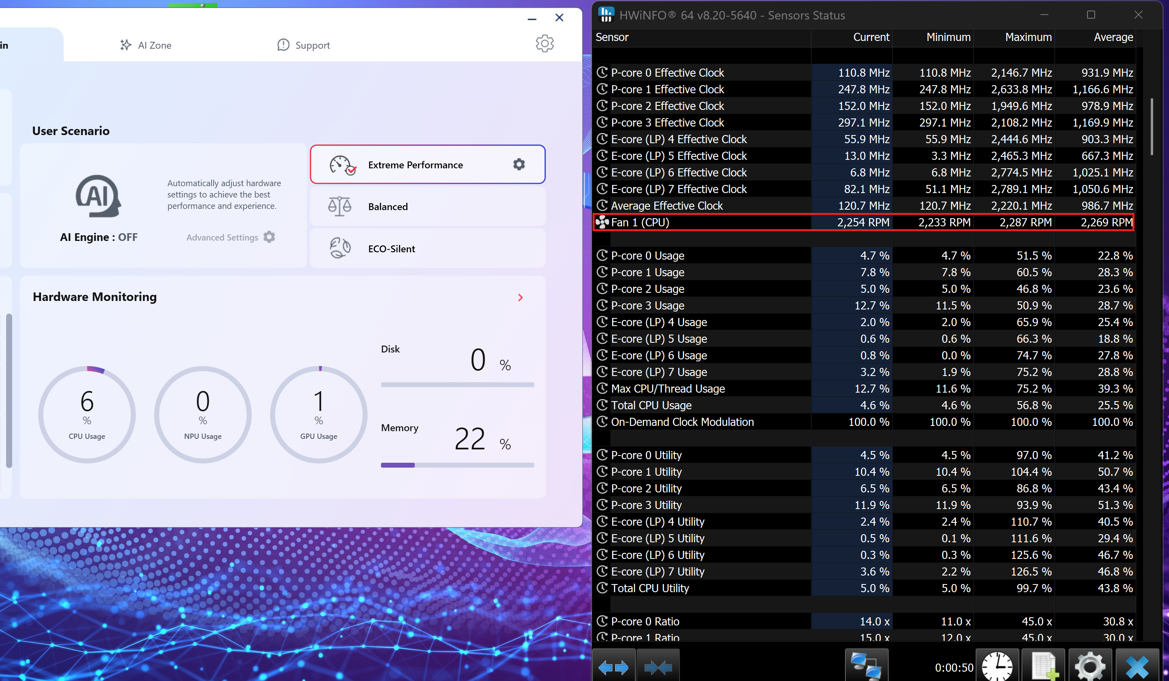Select the Extreme Performance scenario
Image resolution: width=1169 pixels, height=681 pixels.
click(427, 165)
